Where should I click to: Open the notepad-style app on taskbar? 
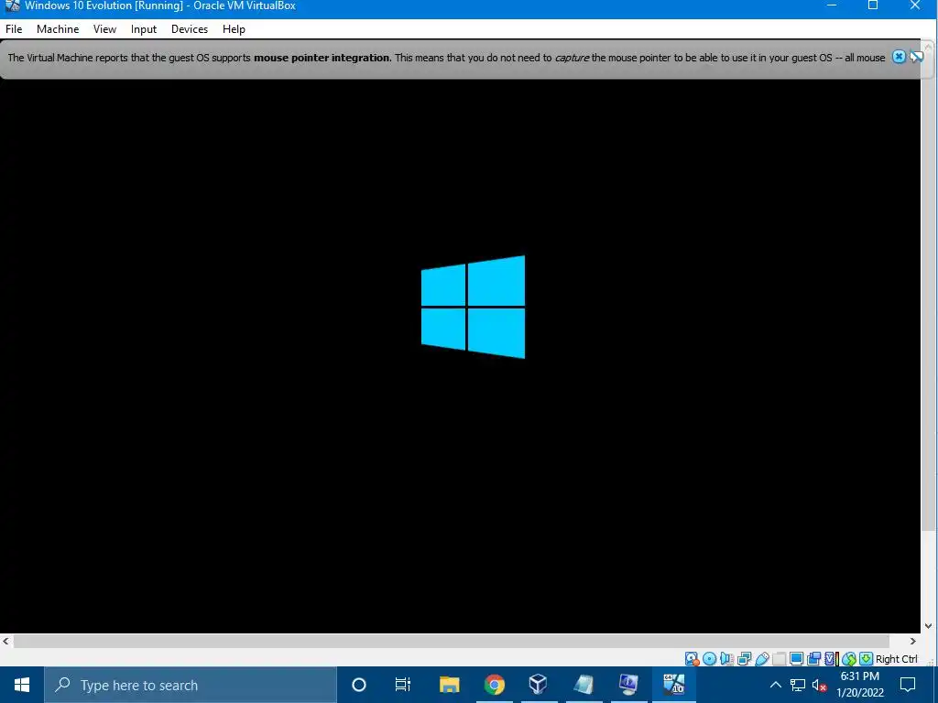point(584,685)
